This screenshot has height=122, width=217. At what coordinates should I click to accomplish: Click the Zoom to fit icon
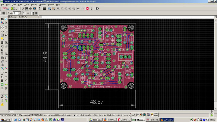coord(57,8)
